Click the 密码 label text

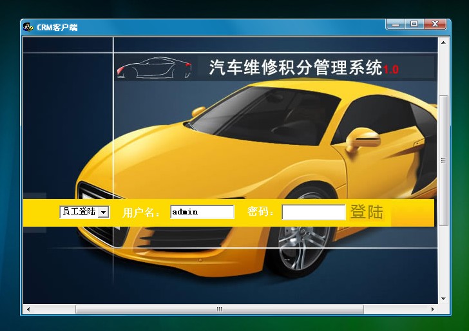pos(260,212)
